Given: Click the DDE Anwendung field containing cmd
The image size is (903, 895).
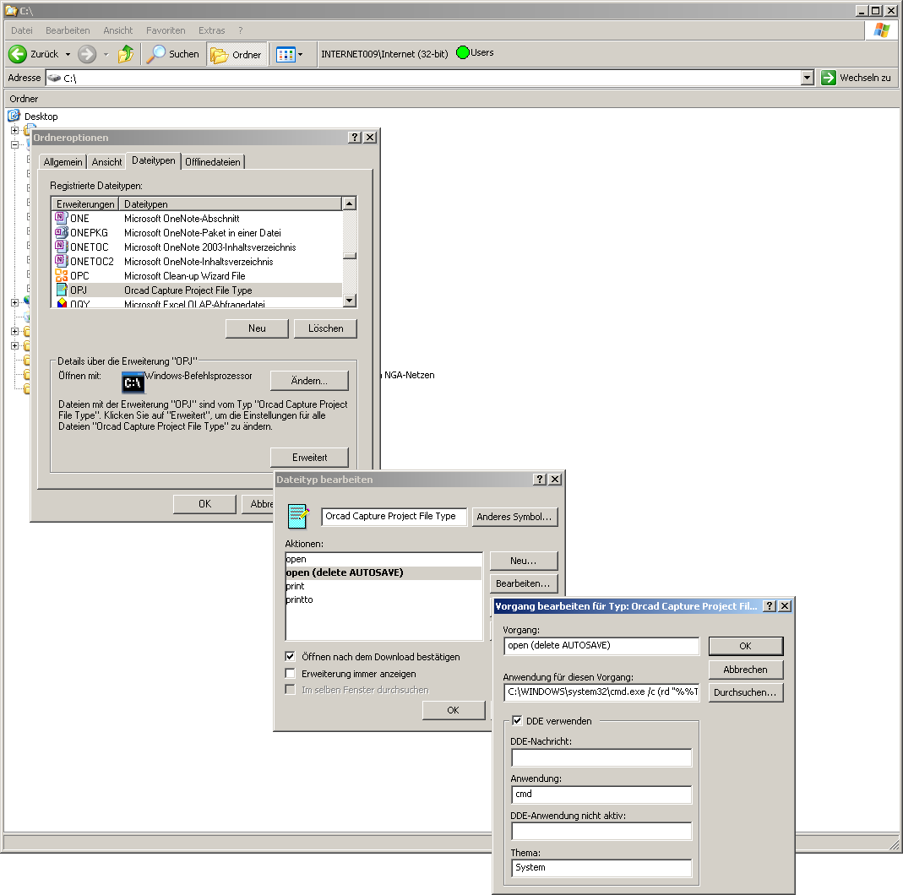Looking at the screenshot, I should (601, 795).
